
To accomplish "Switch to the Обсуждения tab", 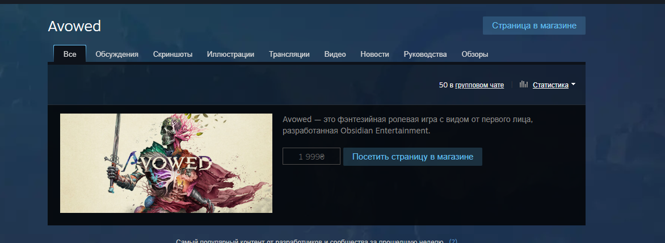I will (x=117, y=55).
